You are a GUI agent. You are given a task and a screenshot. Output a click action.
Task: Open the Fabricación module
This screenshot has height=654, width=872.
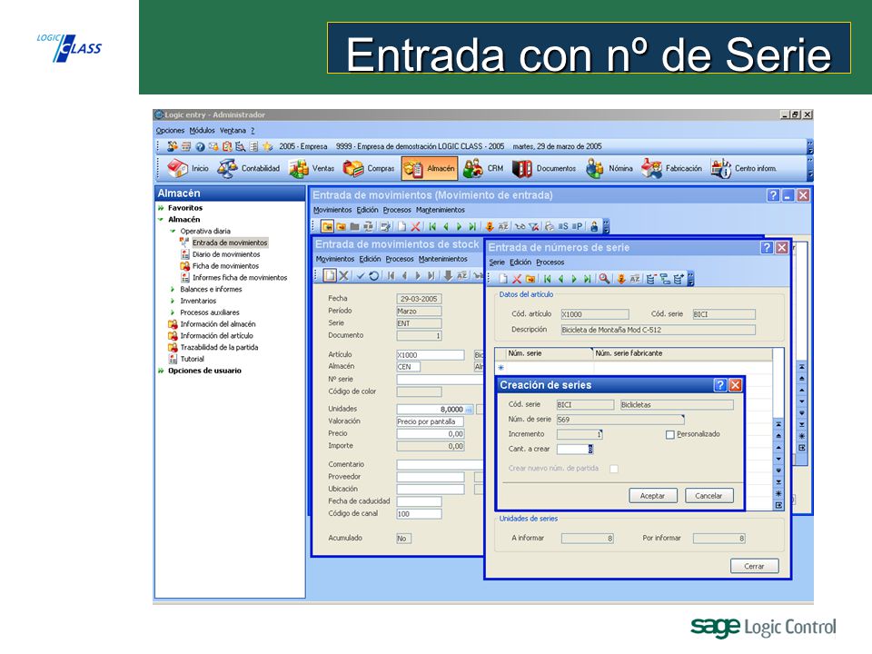tap(671, 168)
